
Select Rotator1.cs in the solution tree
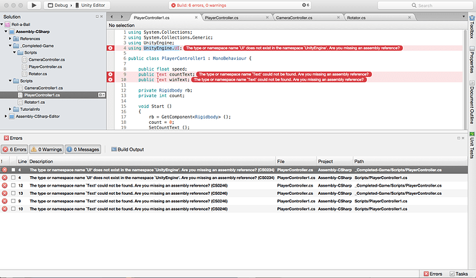point(34,103)
